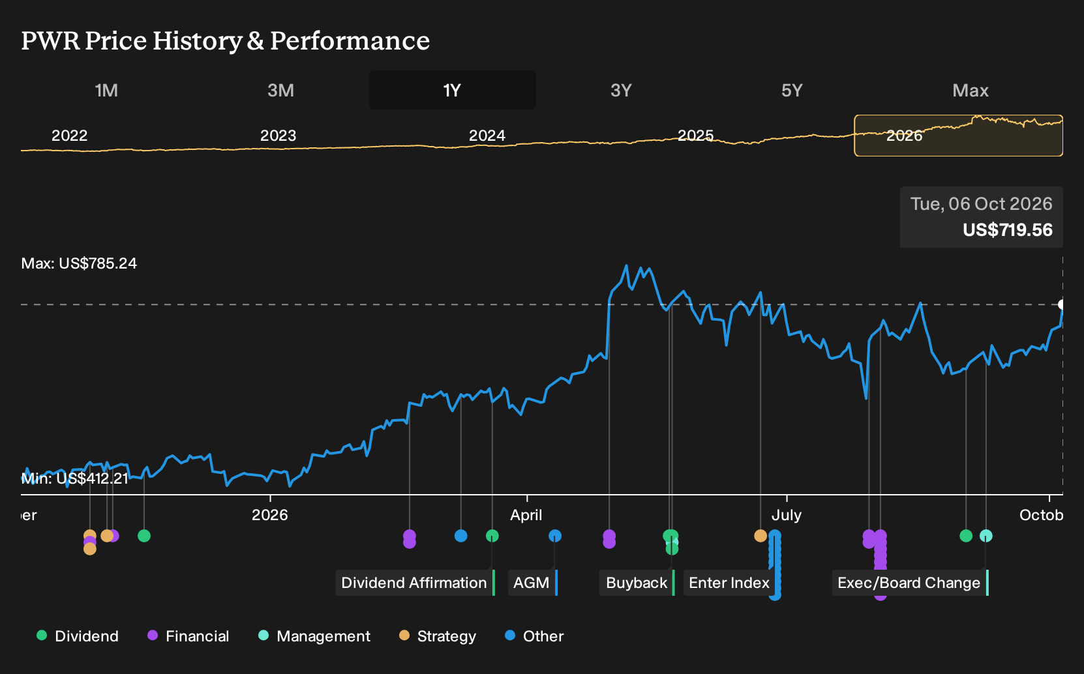Click the teal dot above Exec/Board Change
This screenshot has width=1084, height=674.
point(986,536)
